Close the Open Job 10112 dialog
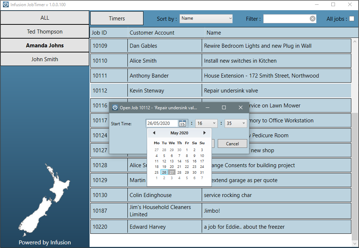Image resolution: width=359 pixels, height=248 pixels. pos(241,107)
